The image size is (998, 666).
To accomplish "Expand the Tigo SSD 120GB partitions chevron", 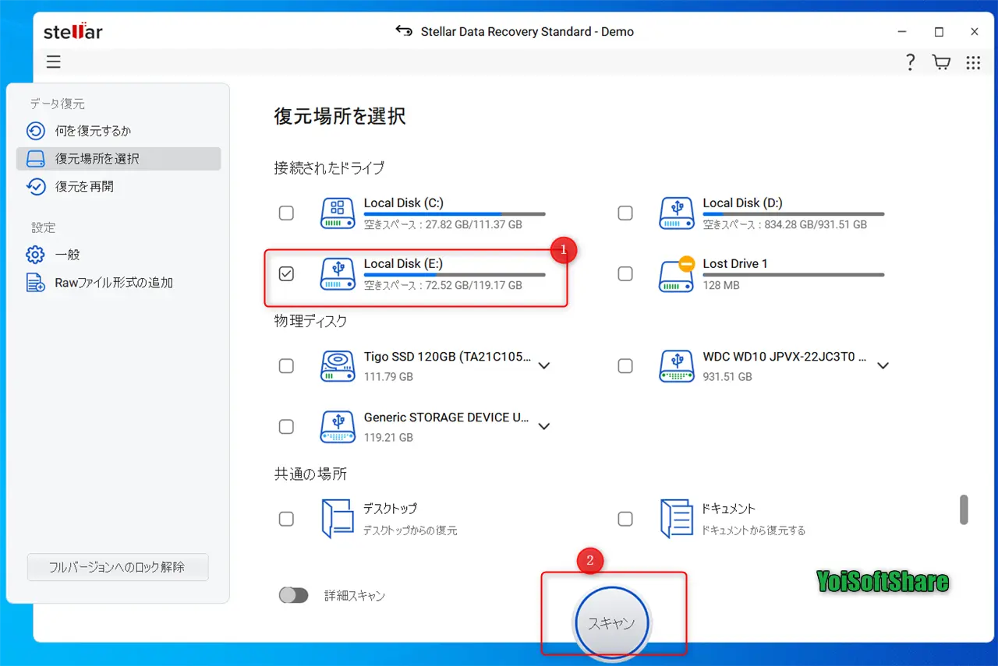I will 544,365.
